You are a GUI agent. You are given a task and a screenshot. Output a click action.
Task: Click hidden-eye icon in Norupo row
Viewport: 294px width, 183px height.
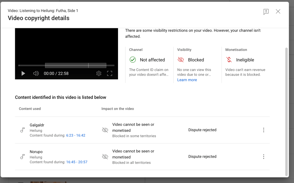[105, 157]
